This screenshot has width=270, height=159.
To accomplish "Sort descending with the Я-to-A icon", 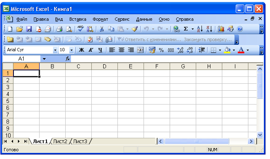I will [x=209, y=29].
